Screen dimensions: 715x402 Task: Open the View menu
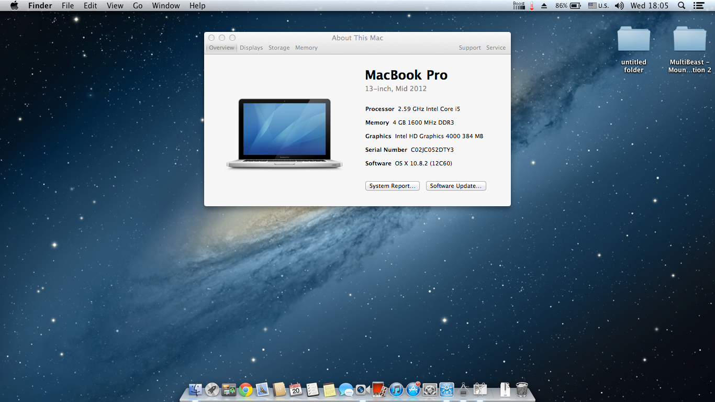point(115,6)
